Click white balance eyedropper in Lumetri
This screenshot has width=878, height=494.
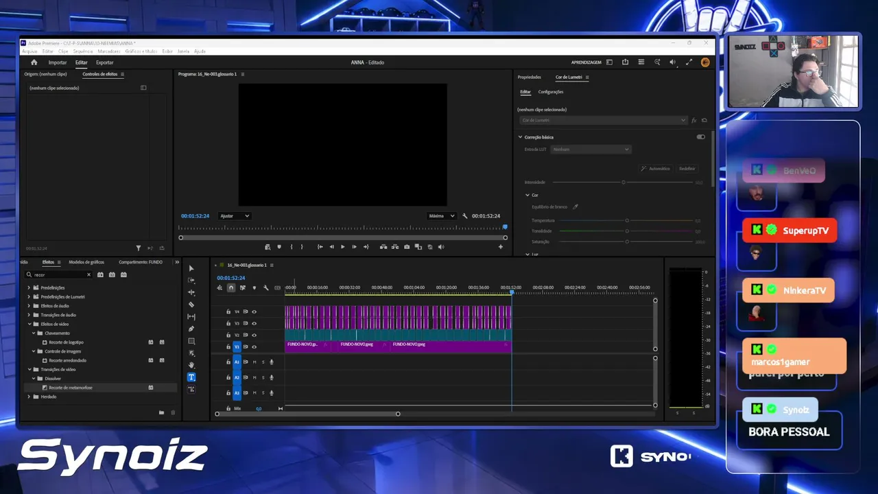576,207
